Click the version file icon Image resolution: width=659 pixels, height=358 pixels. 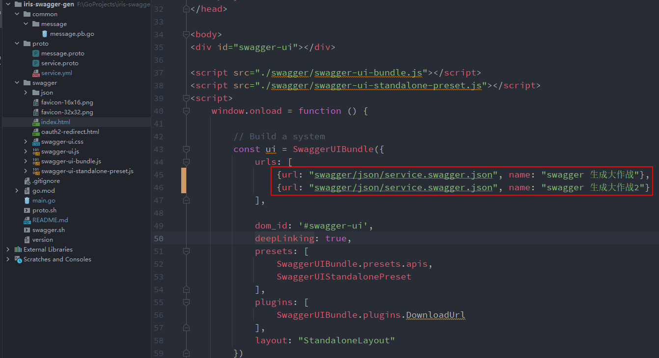pyautogui.click(x=27, y=240)
